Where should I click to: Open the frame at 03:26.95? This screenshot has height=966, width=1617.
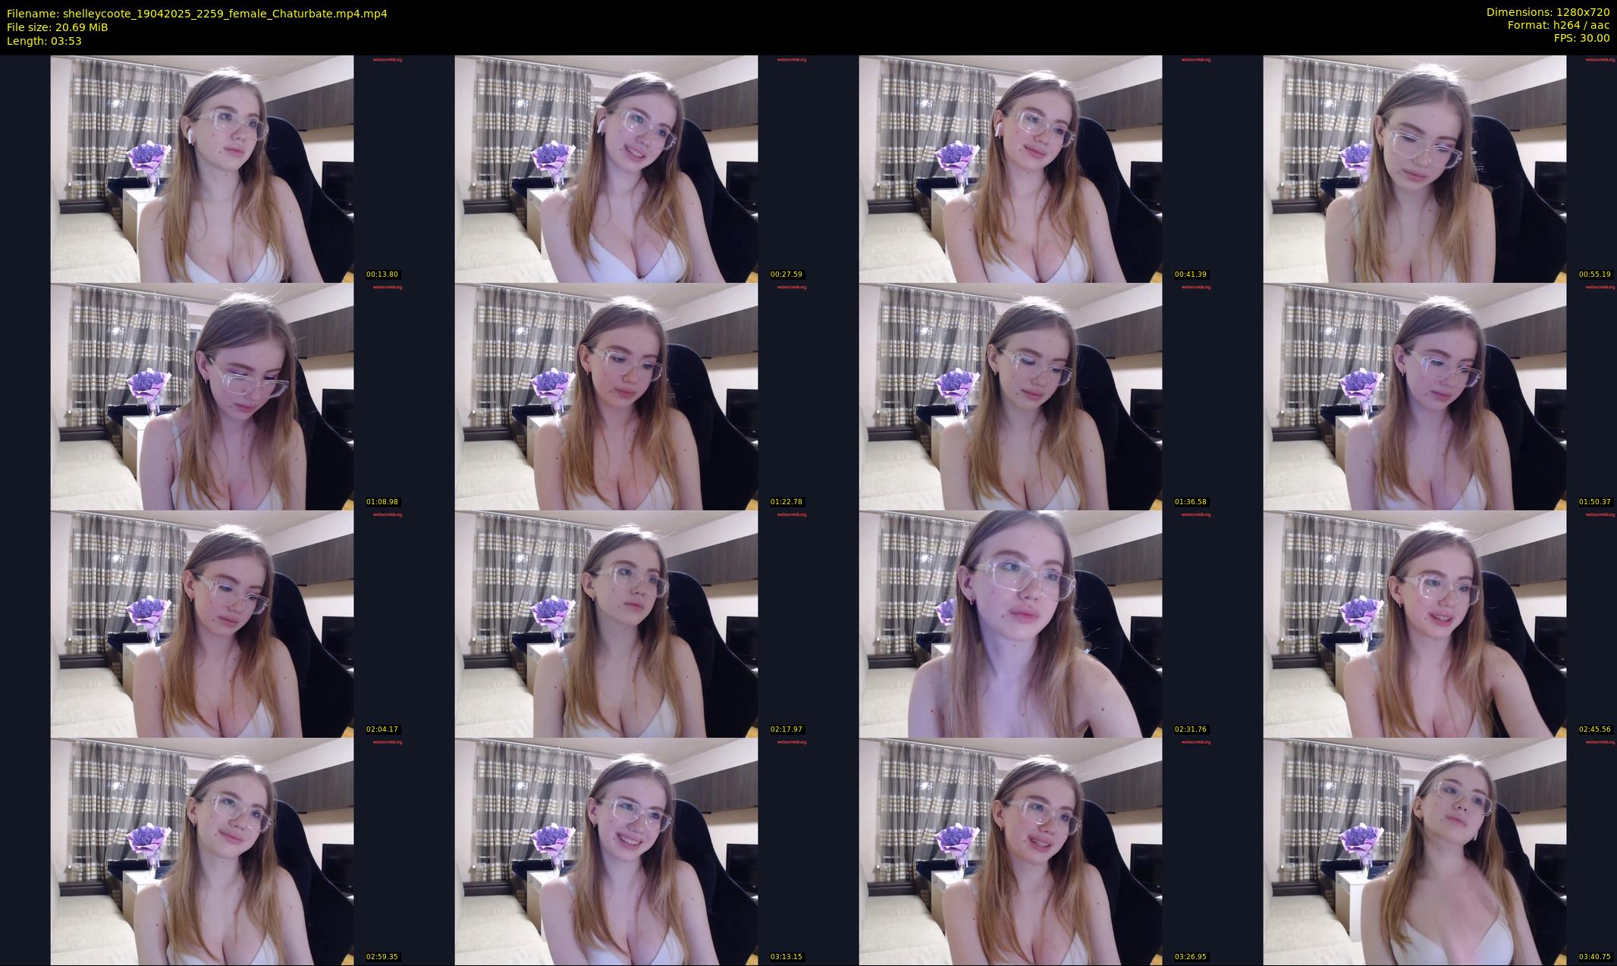(1010, 851)
